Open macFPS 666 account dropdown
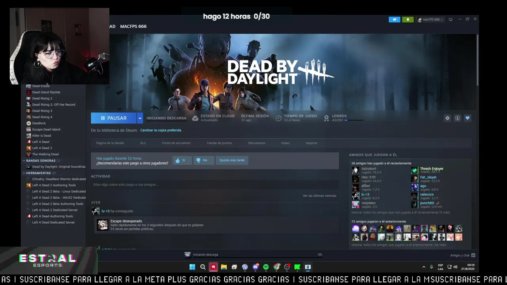507x285 pixels. pos(430,19)
